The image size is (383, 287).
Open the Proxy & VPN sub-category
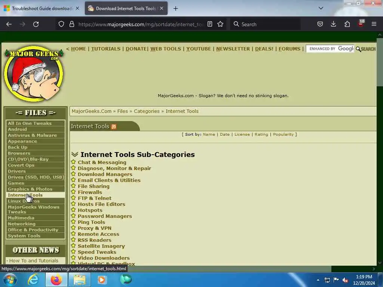pyautogui.click(x=95, y=228)
